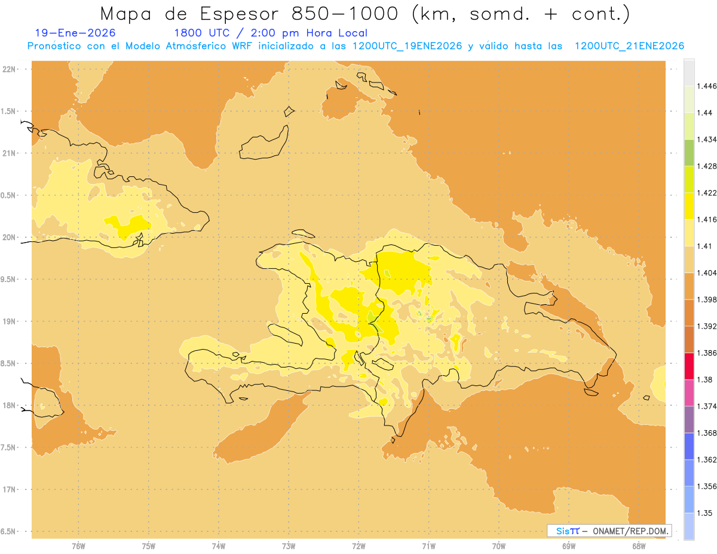The image size is (717, 554).
Task: Click the '74W' longitude label
Action: (x=219, y=546)
